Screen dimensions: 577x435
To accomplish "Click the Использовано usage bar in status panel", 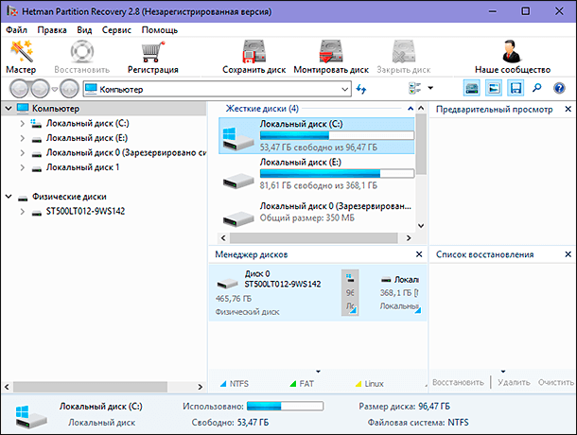I will (285, 407).
